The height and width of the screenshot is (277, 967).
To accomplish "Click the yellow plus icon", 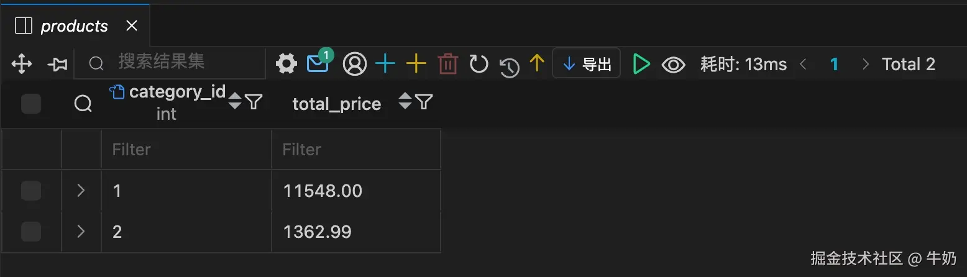I will 416,63.
